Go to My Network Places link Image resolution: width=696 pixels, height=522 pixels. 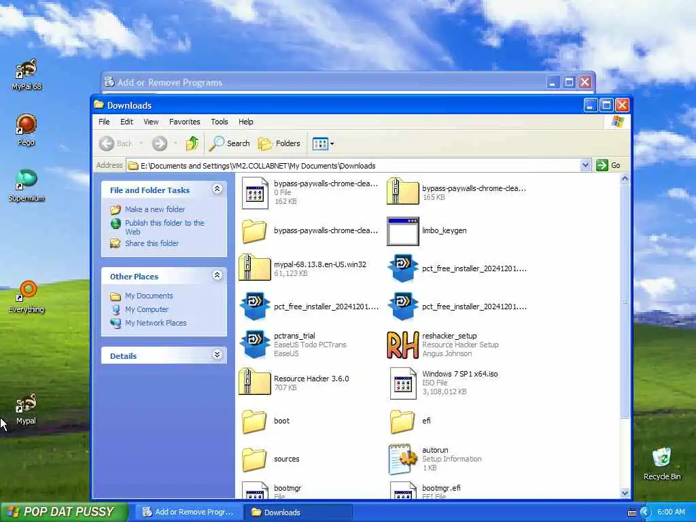156,323
